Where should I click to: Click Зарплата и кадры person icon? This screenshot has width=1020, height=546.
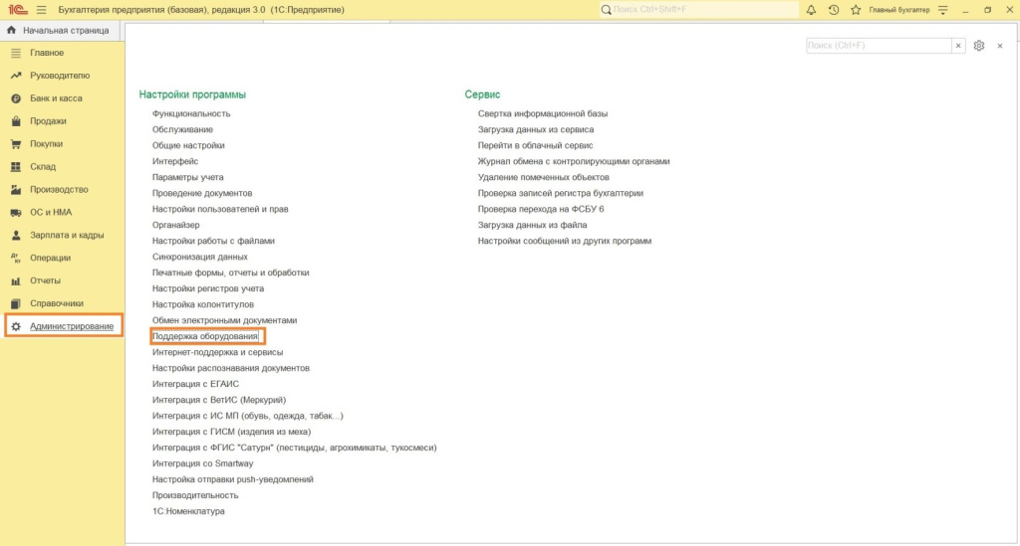click(x=16, y=235)
